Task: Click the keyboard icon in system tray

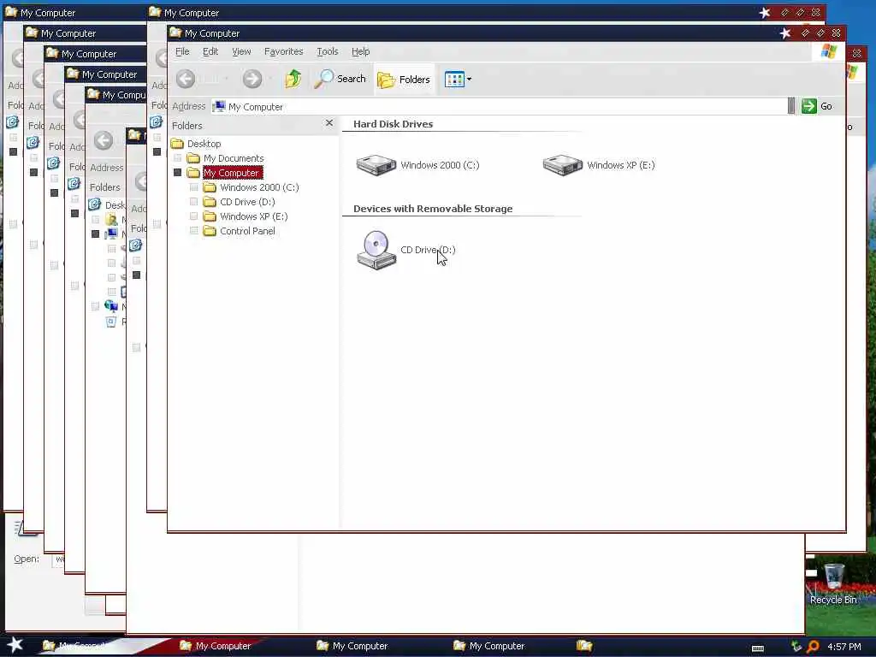Action: coord(758,648)
